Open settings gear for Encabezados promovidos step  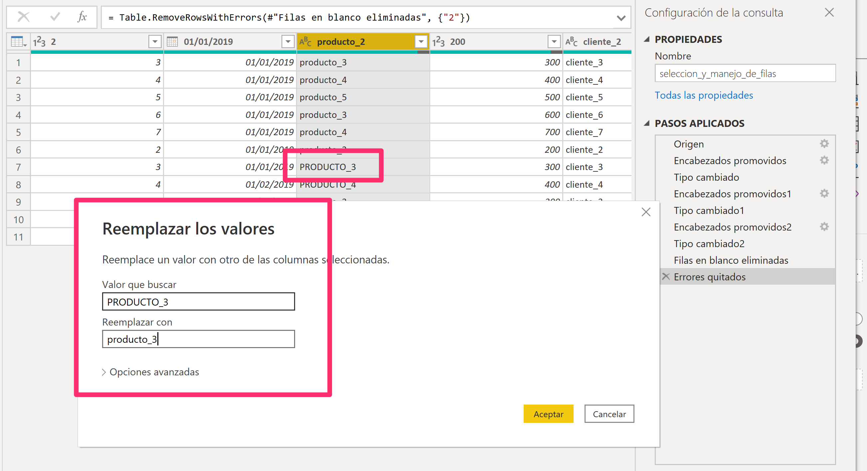824,160
